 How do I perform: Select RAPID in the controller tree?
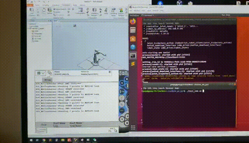[x=35, y=41]
